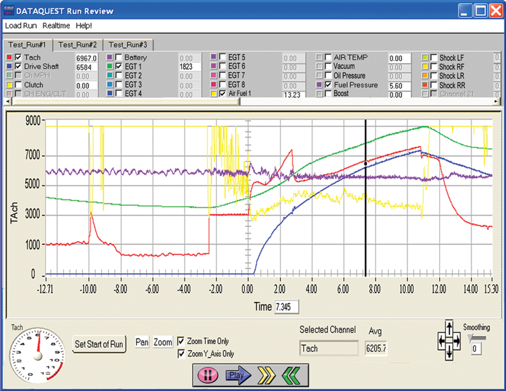The width and height of the screenshot is (506, 391).
Task: Click the channel list horizontal scrollbar thumb
Action: (x=126, y=102)
